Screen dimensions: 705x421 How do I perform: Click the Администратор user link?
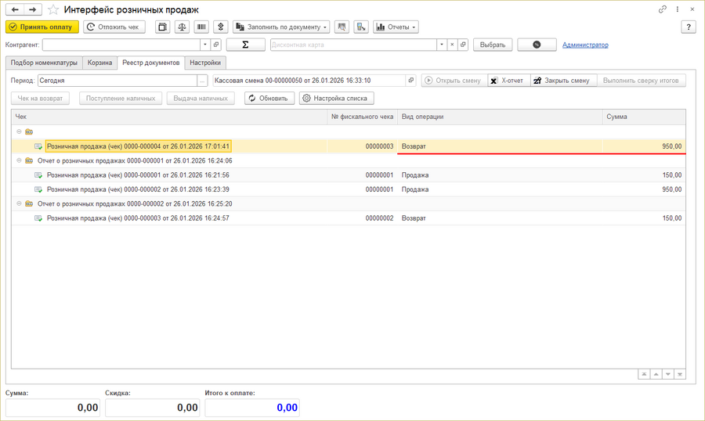point(584,45)
